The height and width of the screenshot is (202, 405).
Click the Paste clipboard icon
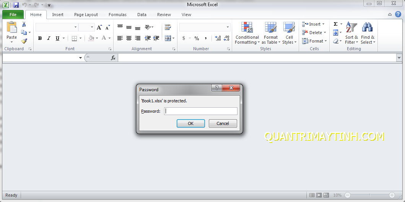pos(11,27)
